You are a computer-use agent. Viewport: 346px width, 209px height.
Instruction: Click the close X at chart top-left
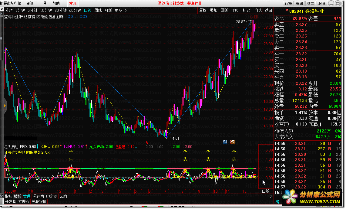click(2, 9)
